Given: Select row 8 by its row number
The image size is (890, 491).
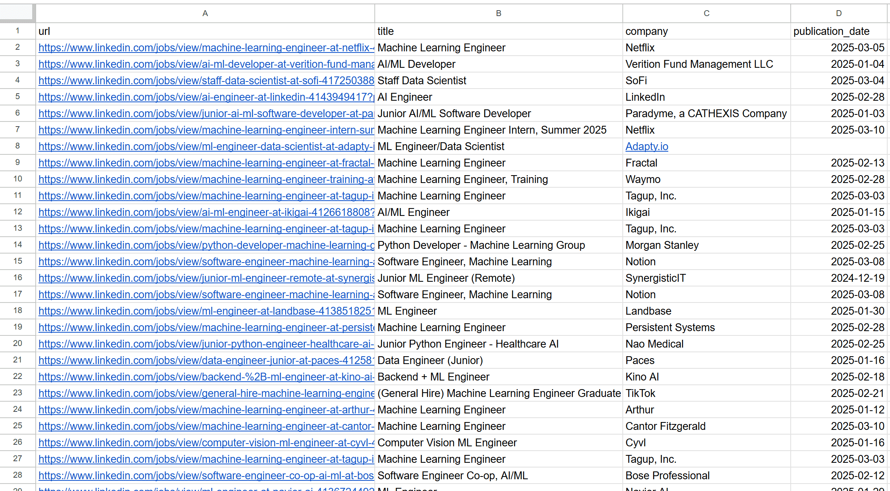Looking at the screenshot, I should point(17,146).
